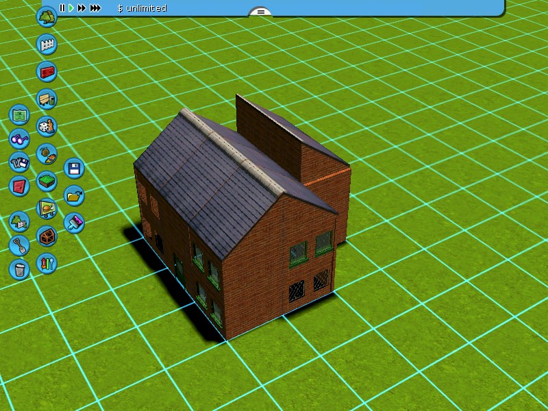
Task: Open the wooden building frame icon
Action: [47, 236]
